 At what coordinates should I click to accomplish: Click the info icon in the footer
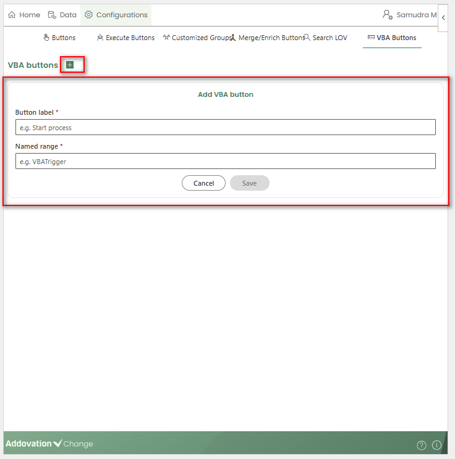[436, 445]
